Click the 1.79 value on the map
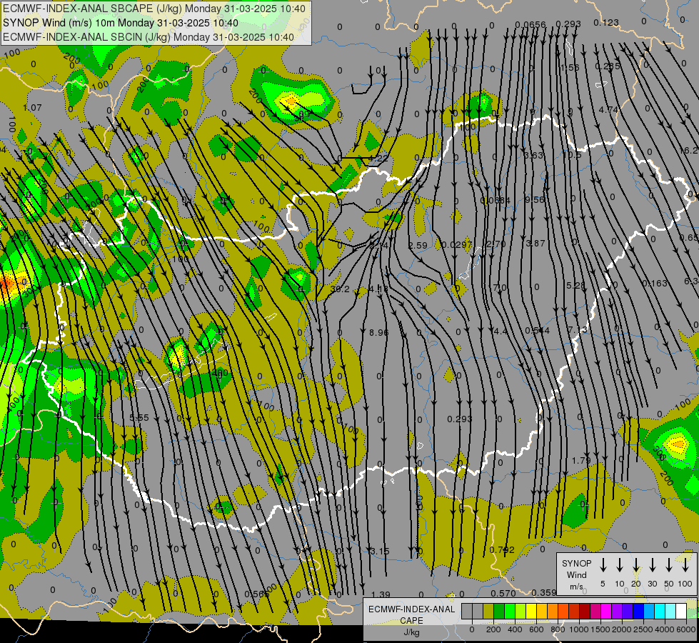699x643 pixels. 581,461
